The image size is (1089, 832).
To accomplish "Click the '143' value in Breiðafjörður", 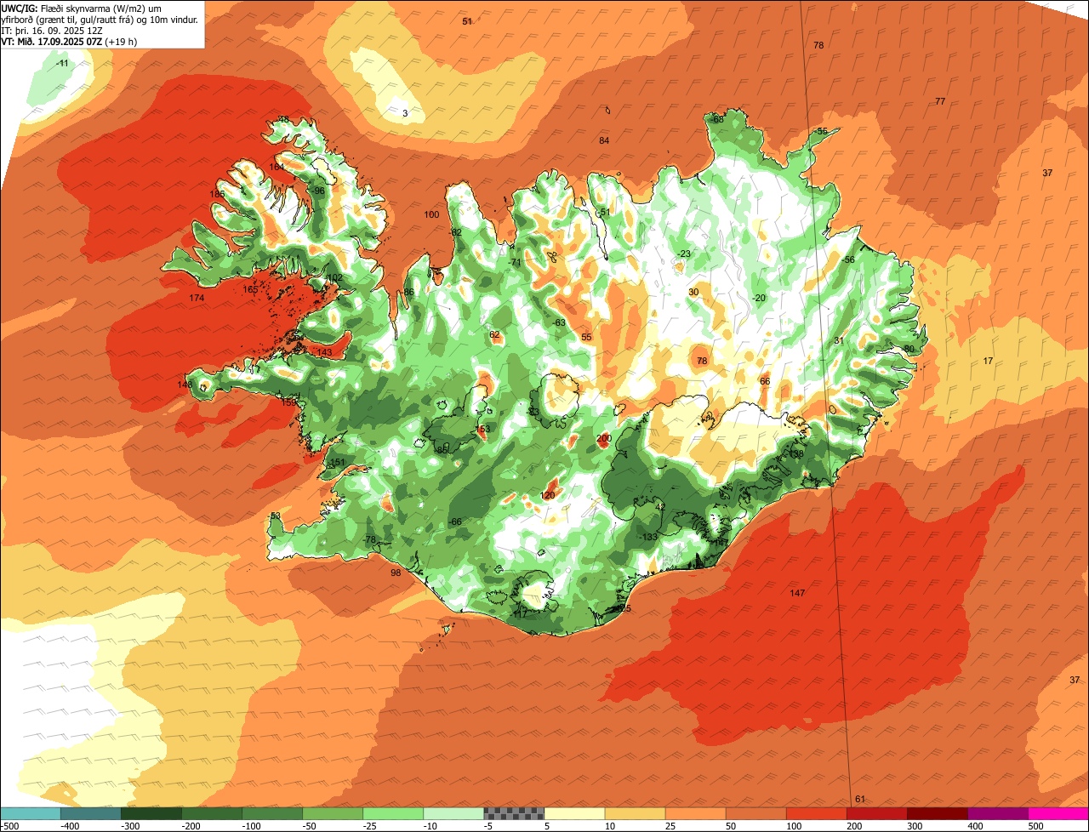I will tap(324, 352).
